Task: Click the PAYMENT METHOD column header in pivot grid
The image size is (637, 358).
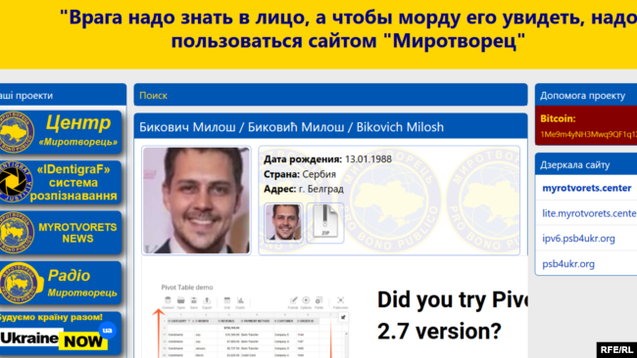Action: pos(256,321)
